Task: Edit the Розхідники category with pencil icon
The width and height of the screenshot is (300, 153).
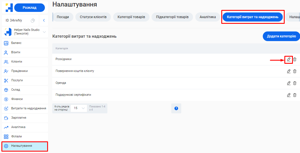Action: [289, 59]
